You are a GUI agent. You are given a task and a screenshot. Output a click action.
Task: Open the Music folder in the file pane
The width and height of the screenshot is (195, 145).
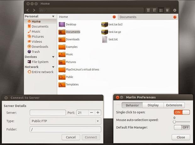click(66, 54)
